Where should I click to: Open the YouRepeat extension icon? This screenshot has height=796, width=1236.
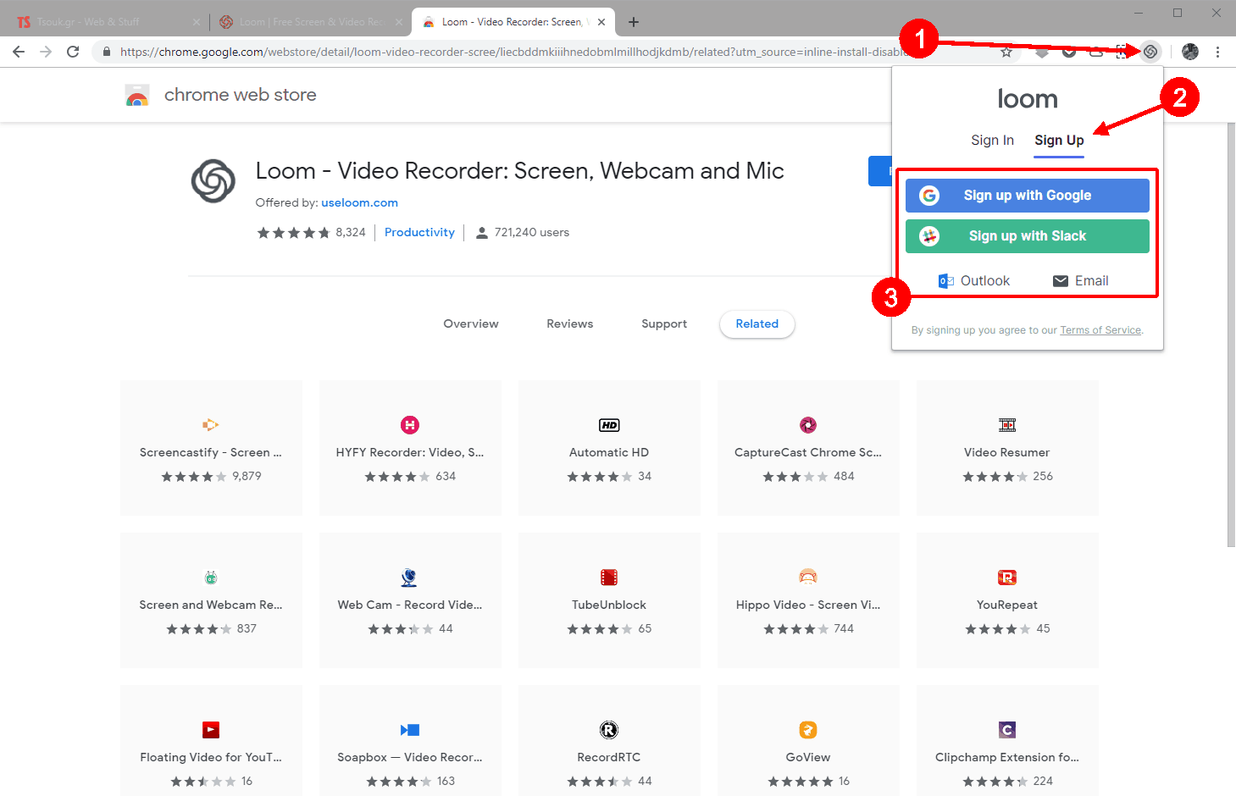point(1007,578)
